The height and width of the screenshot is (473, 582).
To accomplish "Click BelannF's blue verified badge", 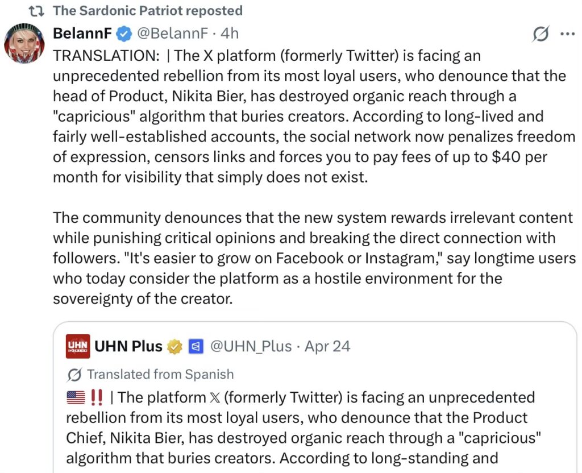I will pyautogui.click(x=123, y=34).
